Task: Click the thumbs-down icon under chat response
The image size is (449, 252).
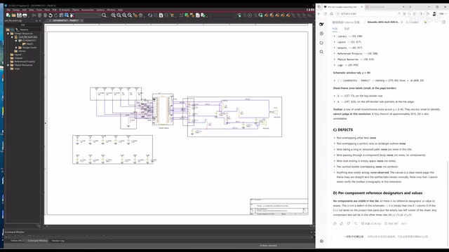Action: coord(348,223)
